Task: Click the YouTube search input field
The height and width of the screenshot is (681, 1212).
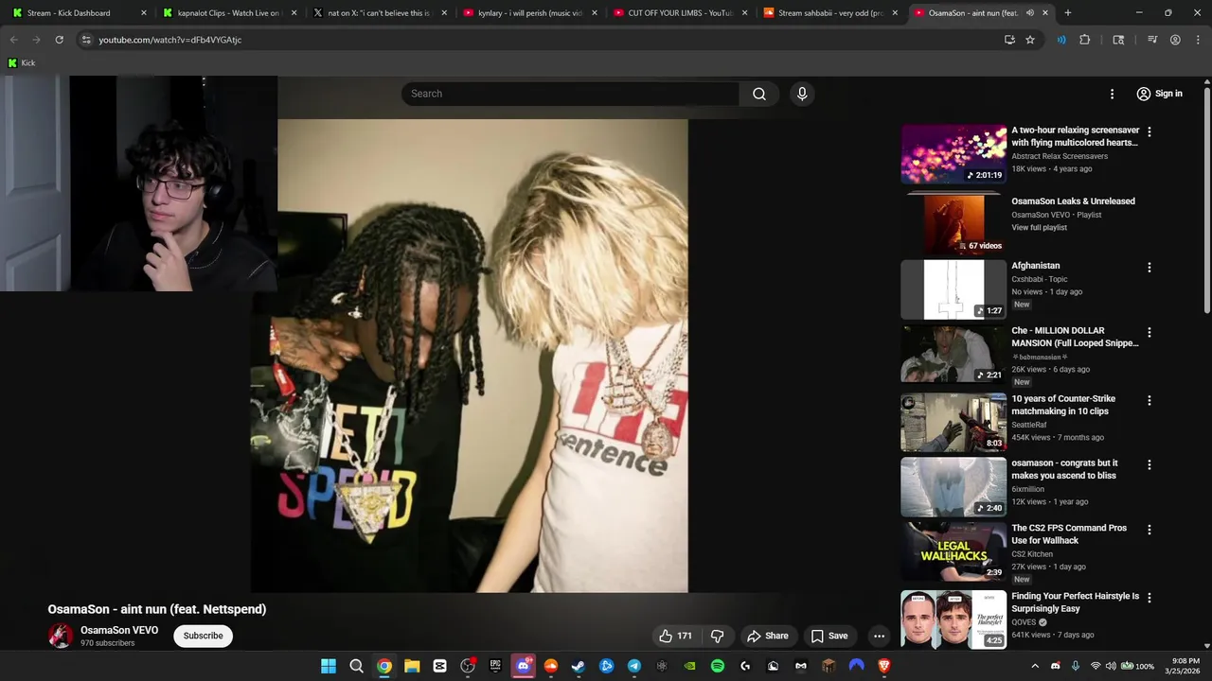Action: coord(571,94)
